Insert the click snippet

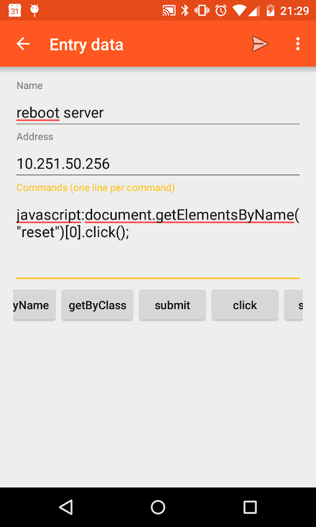pyautogui.click(x=245, y=305)
